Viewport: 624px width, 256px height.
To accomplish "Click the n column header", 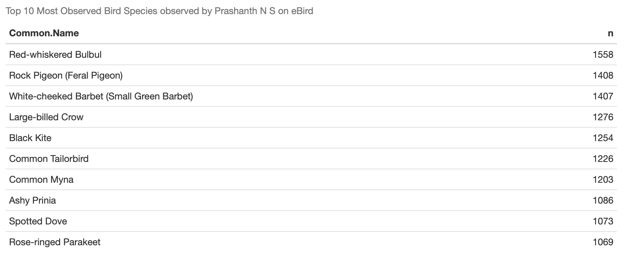I will [x=610, y=33].
